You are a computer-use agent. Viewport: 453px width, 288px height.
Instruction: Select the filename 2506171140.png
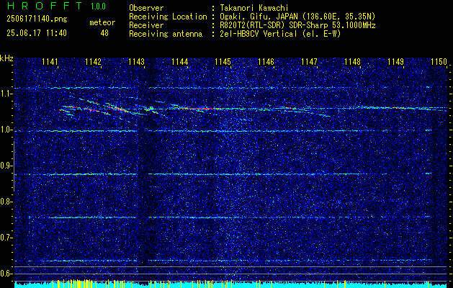pyautogui.click(x=37, y=19)
